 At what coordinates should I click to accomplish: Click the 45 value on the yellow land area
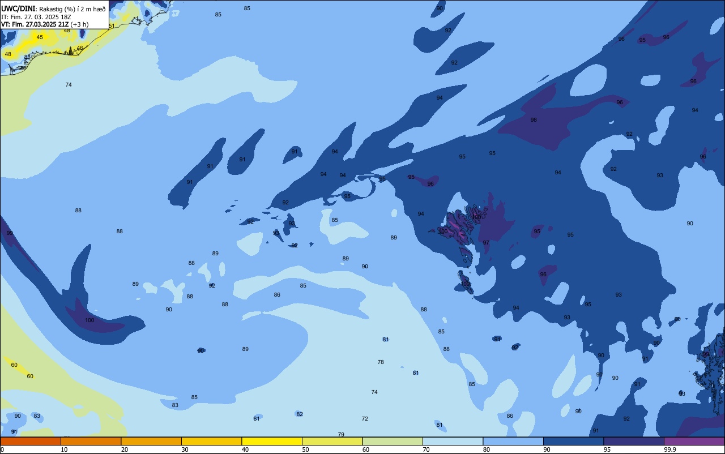(40, 37)
